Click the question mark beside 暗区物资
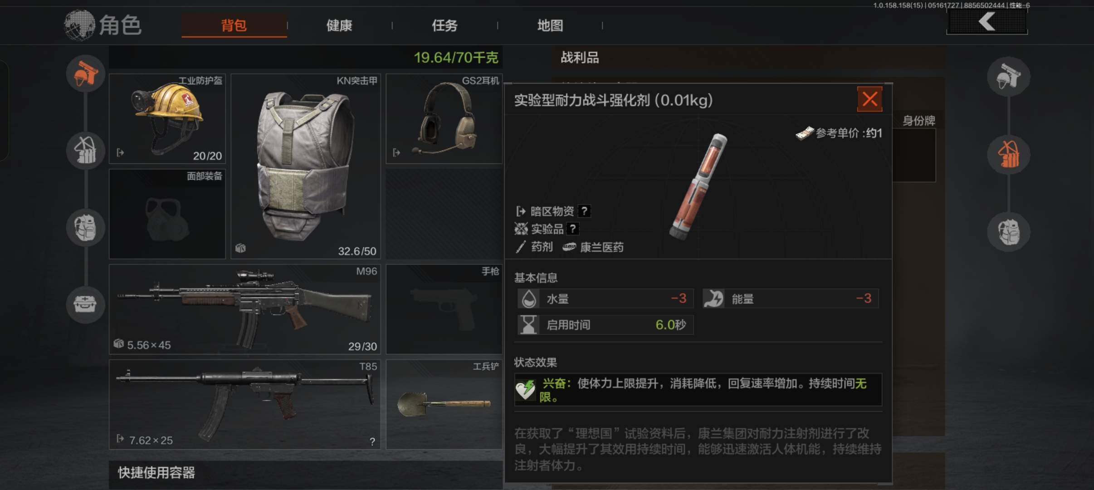 coord(584,211)
